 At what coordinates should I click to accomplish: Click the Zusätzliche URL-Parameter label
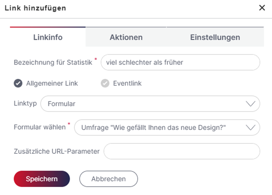pyautogui.click(x=57, y=151)
